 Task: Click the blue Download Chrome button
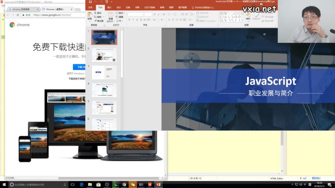pos(79,67)
